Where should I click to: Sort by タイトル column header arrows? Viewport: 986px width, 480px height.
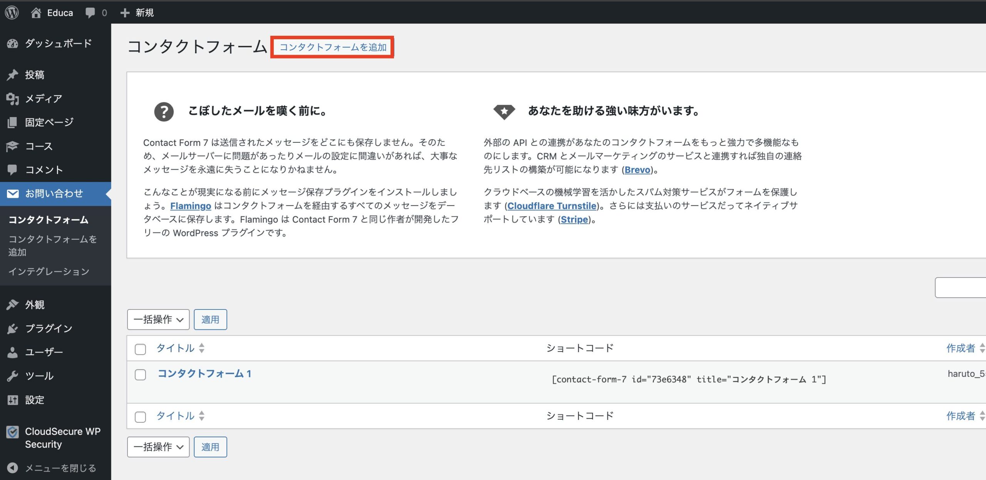pyautogui.click(x=201, y=348)
